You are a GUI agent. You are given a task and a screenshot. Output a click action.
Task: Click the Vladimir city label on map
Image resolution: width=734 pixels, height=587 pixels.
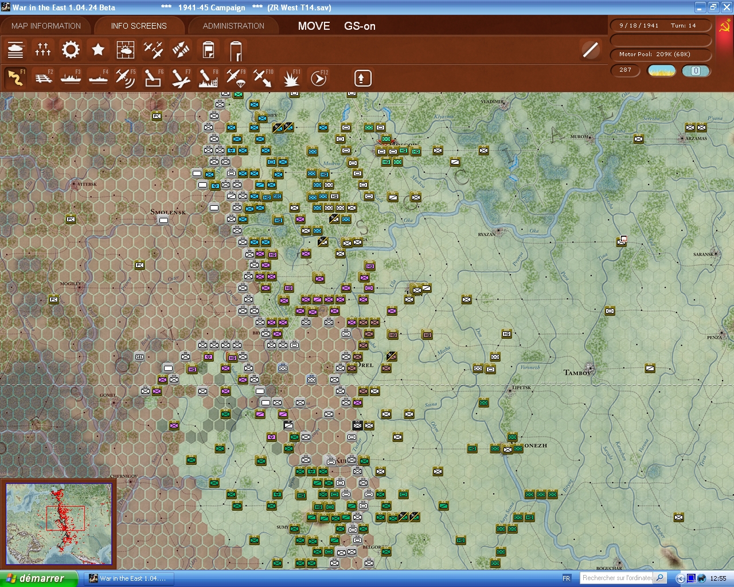coord(493,101)
